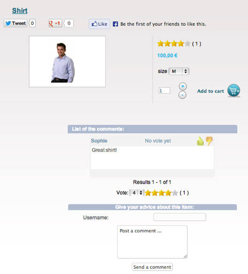Open the size M dropdown
Image resolution: width=248 pixels, height=274 pixels.
click(179, 71)
